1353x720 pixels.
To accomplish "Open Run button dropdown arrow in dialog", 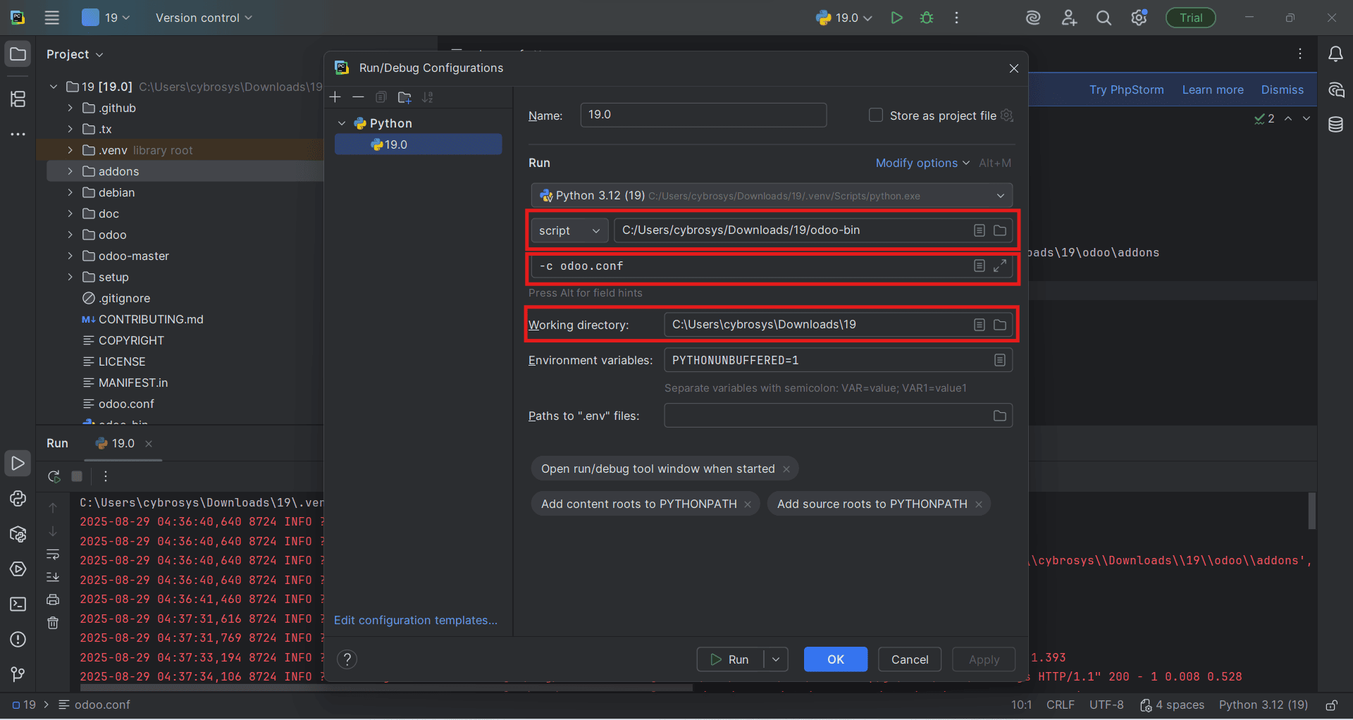I will pyautogui.click(x=776, y=659).
